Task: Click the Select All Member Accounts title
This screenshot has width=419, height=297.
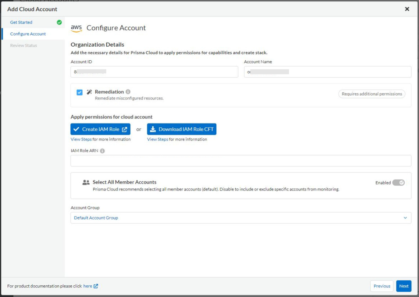Action: click(x=125, y=182)
